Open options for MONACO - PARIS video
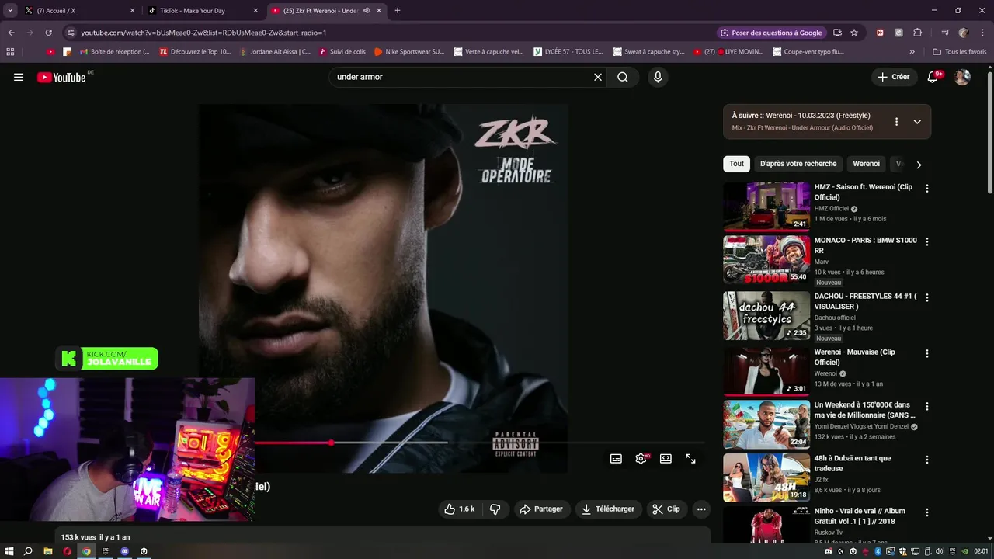 926,241
